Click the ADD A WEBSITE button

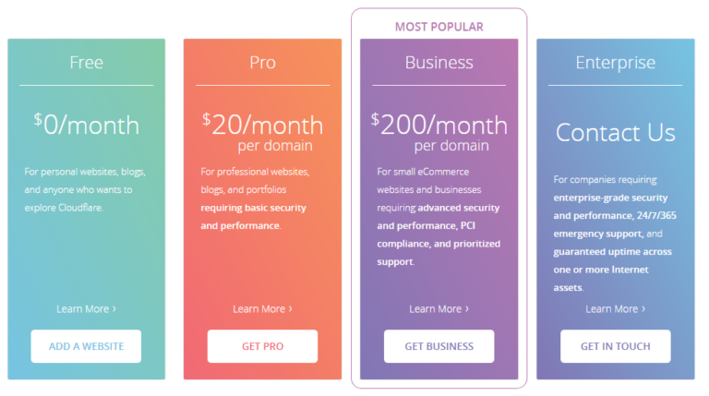86,346
